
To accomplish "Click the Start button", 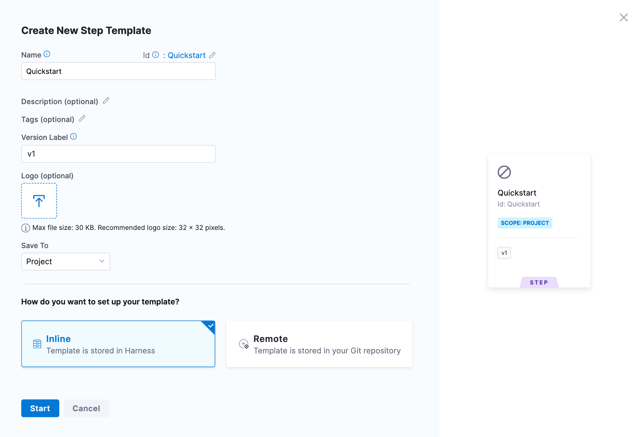I will tap(40, 408).
